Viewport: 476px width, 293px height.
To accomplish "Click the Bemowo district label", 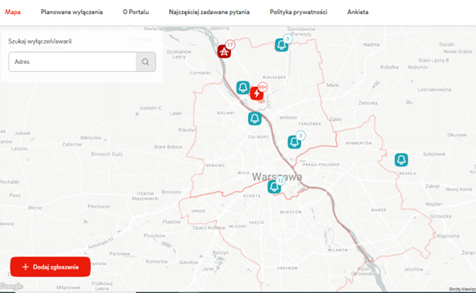I will 215,165.
